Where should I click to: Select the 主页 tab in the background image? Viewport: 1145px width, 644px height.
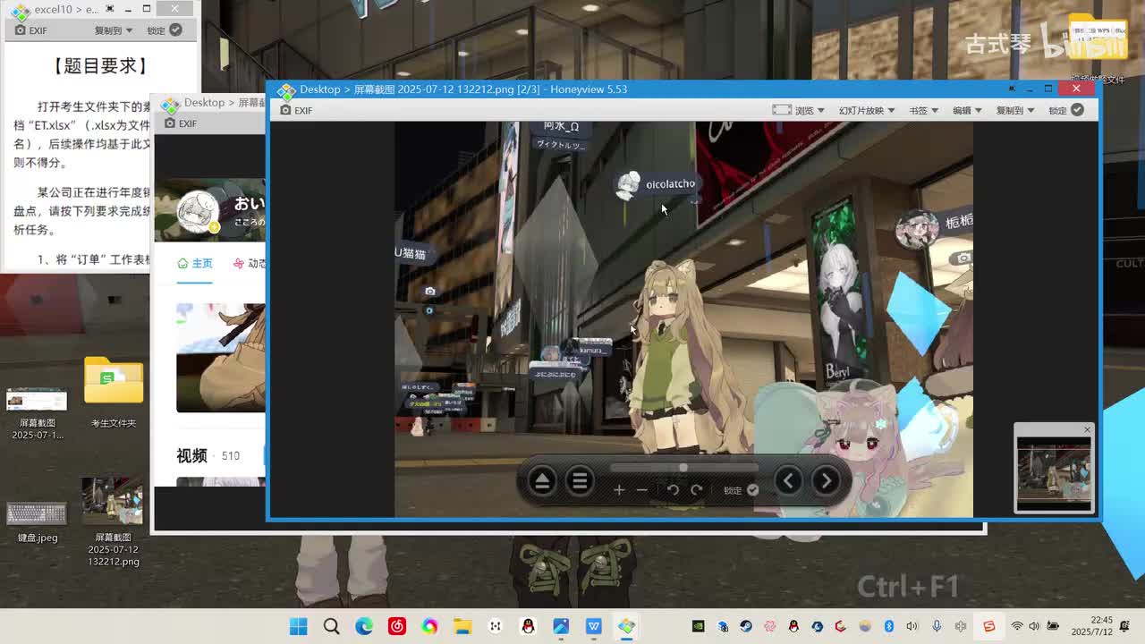195,264
